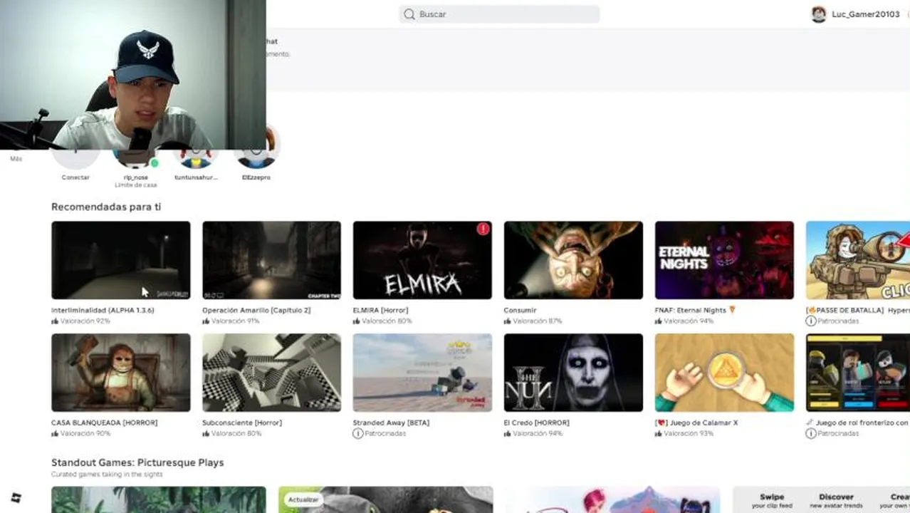The width and height of the screenshot is (910, 513).
Task: Click the Buscar search field
Action: [499, 14]
